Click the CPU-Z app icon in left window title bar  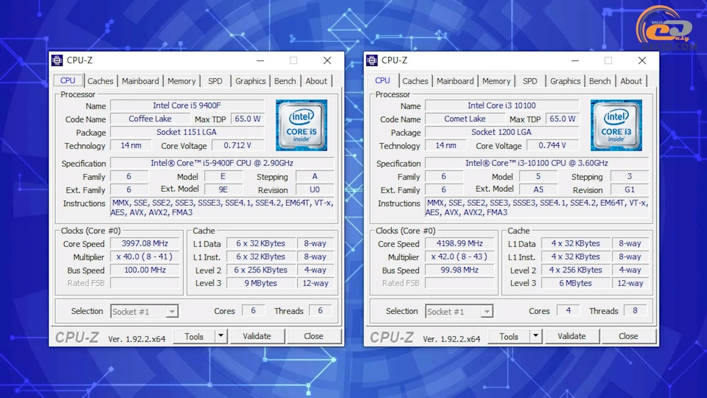tap(57, 60)
